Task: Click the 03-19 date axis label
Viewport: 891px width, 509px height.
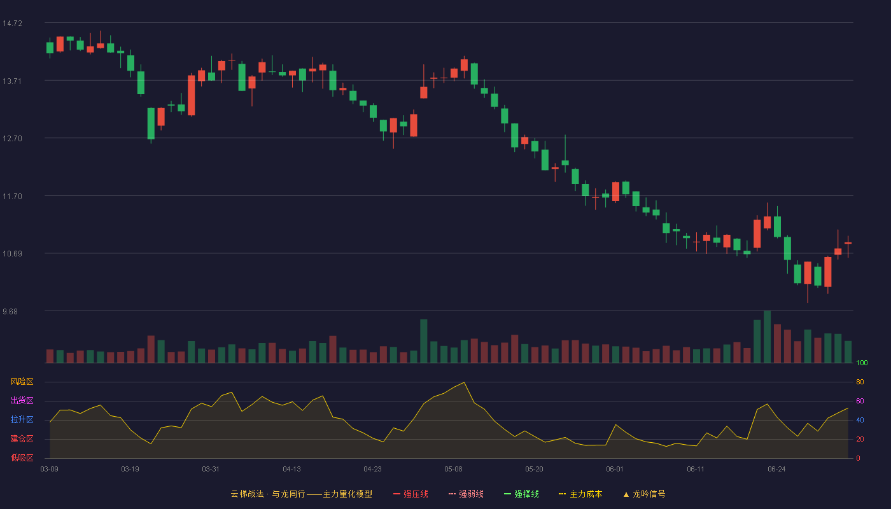Action: point(130,469)
